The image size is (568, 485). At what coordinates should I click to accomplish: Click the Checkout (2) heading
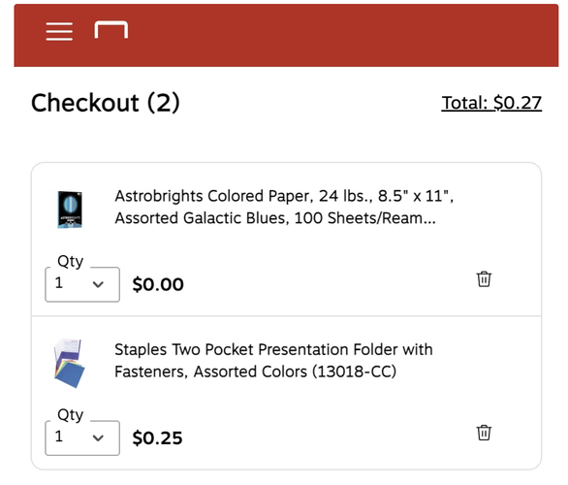pyautogui.click(x=106, y=103)
